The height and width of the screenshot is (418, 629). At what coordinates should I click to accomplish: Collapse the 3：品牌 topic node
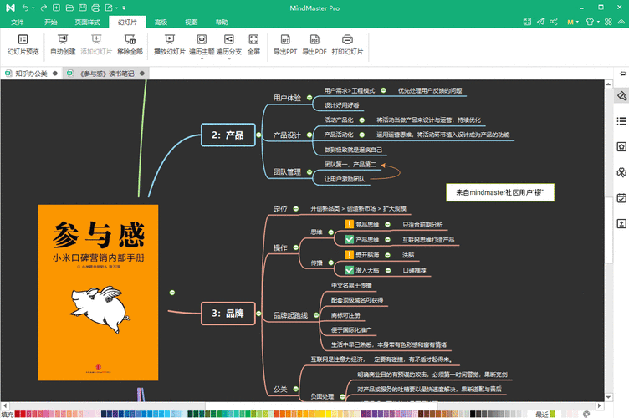tap(257, 313)
